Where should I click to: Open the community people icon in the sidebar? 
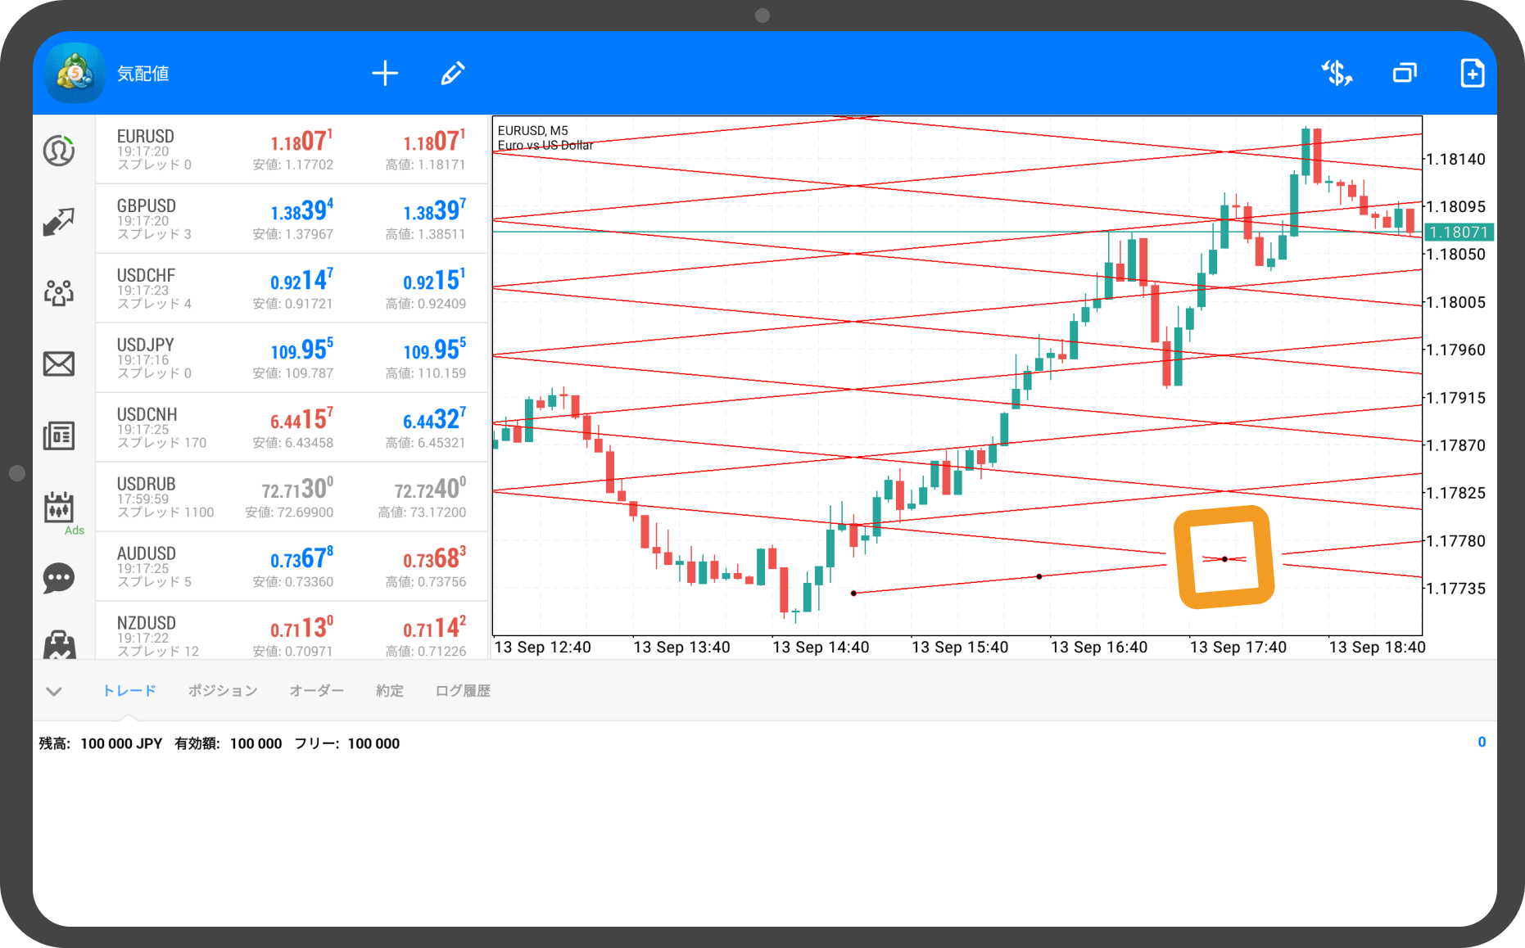click(59, 292)
